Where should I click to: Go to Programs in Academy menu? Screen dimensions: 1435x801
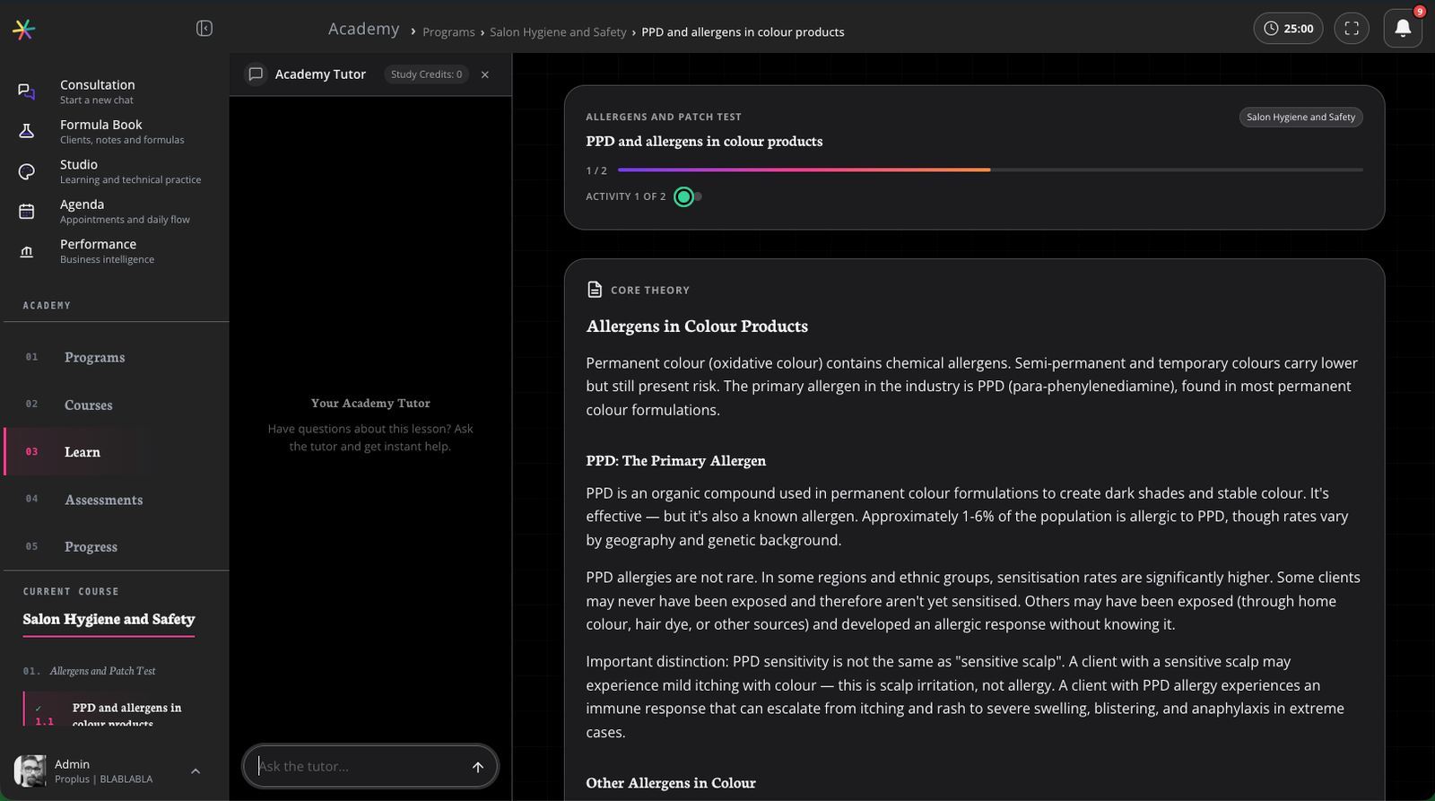click(117, 357)
